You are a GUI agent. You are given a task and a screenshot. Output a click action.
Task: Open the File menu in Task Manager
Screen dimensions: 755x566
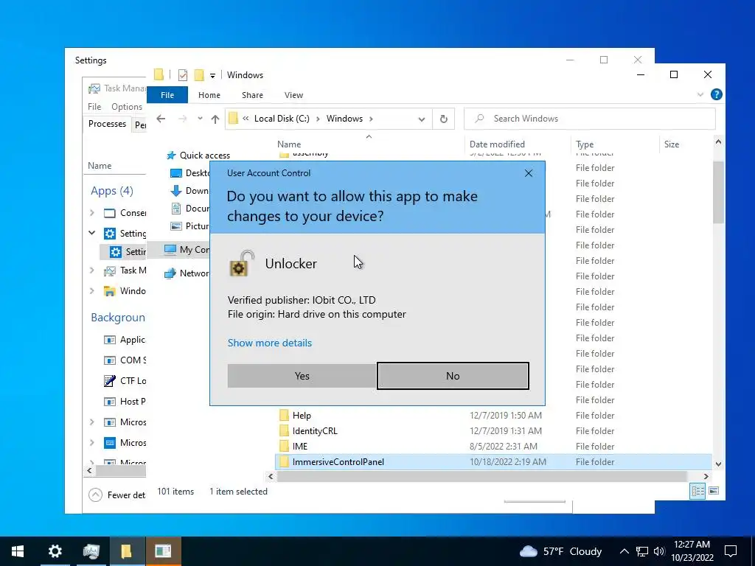click(x=94, y=106)
